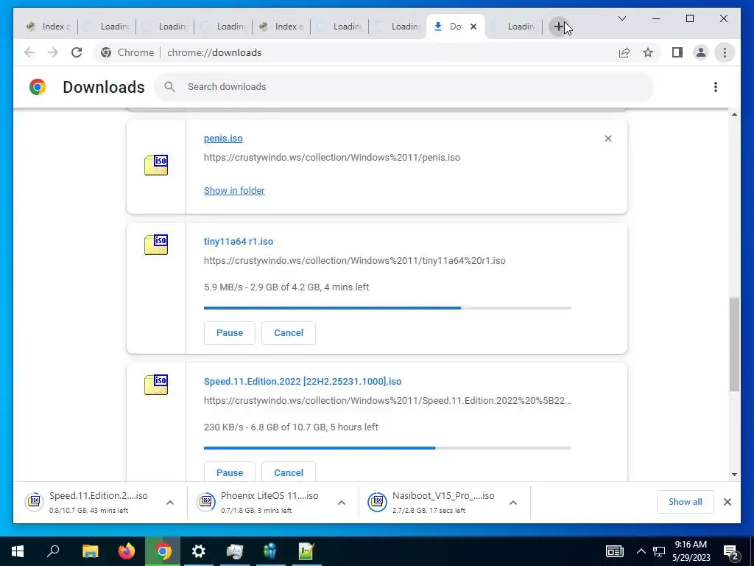Open Windows taskbar search
This screenshot has height=566, width=754.
click(x=53, y=551)
